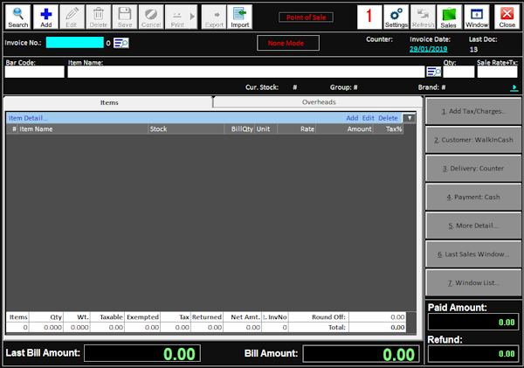This screenshot has height=368, width=524.
Task: Click the Save floppy disk icon
Action: point(125,17)
